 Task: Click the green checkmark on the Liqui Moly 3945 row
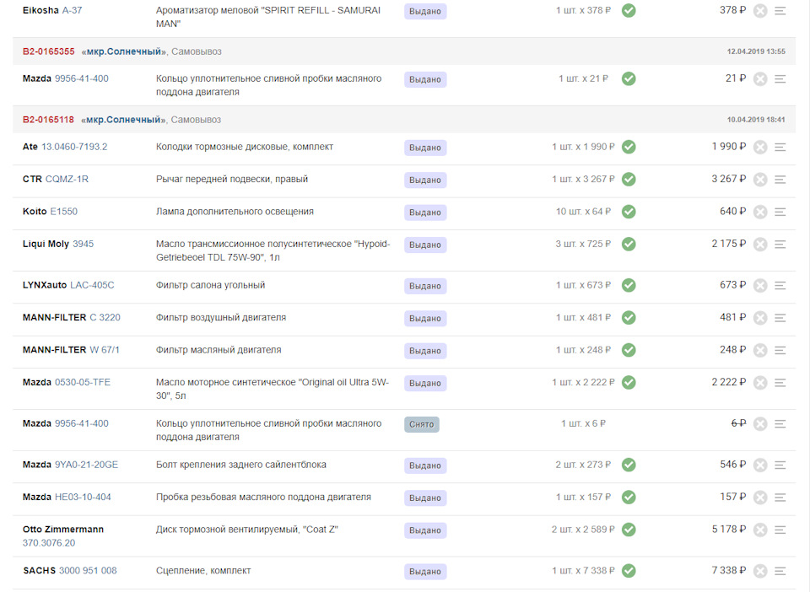[629, 244]
